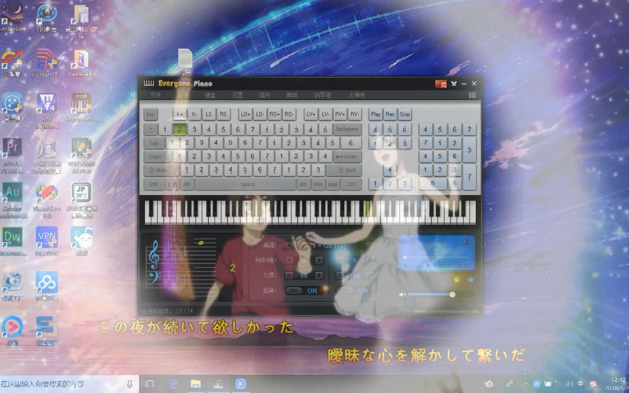The width and height of the screenshot is (629, 393).
Task: Mute the volume via the speaker icon
Action: click(x=402, y=294)
